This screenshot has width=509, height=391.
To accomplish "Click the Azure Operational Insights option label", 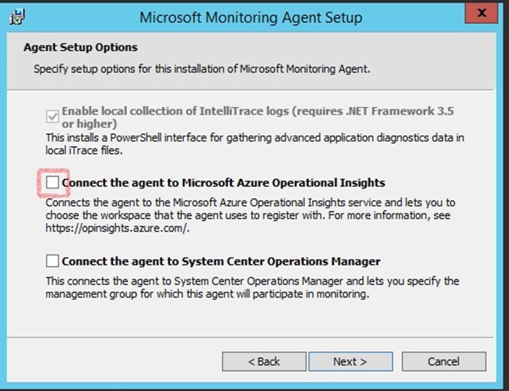I will click(x=223, y=183).
